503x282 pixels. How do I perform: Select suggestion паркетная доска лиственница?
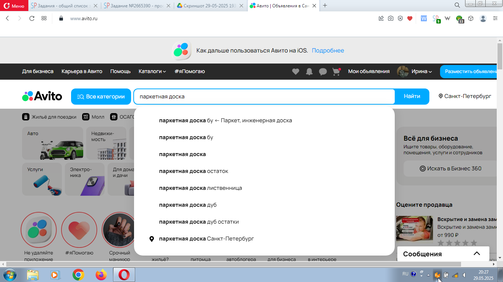coord(264,188)
